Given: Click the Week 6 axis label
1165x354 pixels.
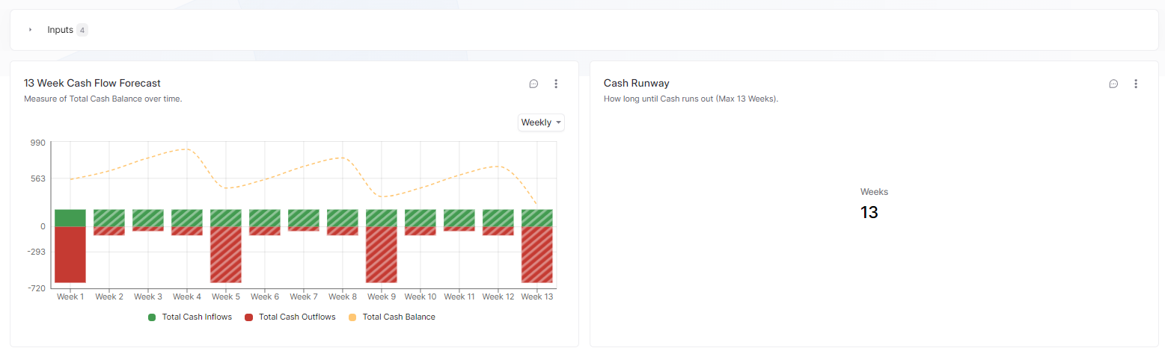Looking at the screenshot, I should click(x=265, y=296).
